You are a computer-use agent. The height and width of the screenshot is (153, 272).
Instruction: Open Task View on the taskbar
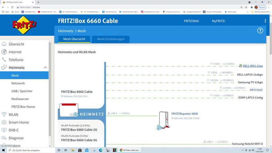tap(66, 150)
